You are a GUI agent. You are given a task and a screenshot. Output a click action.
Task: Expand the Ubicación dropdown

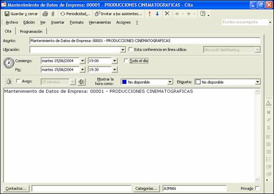coord(123,50)
